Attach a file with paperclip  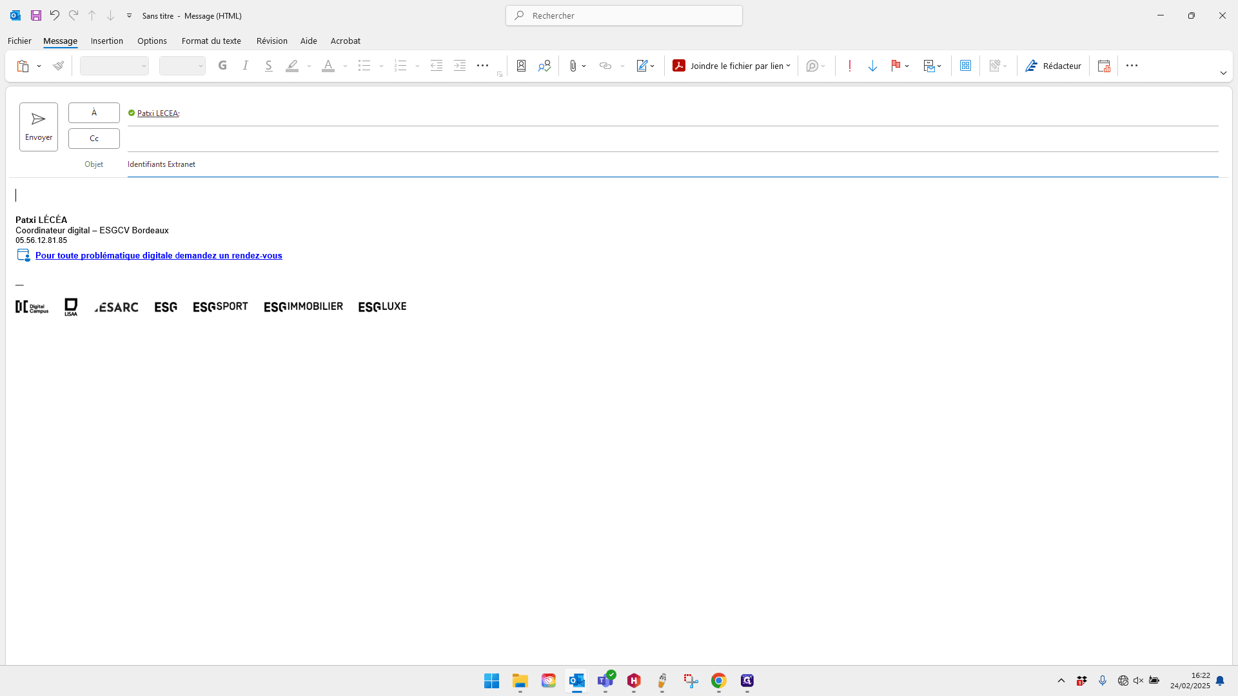coord(573,66)
